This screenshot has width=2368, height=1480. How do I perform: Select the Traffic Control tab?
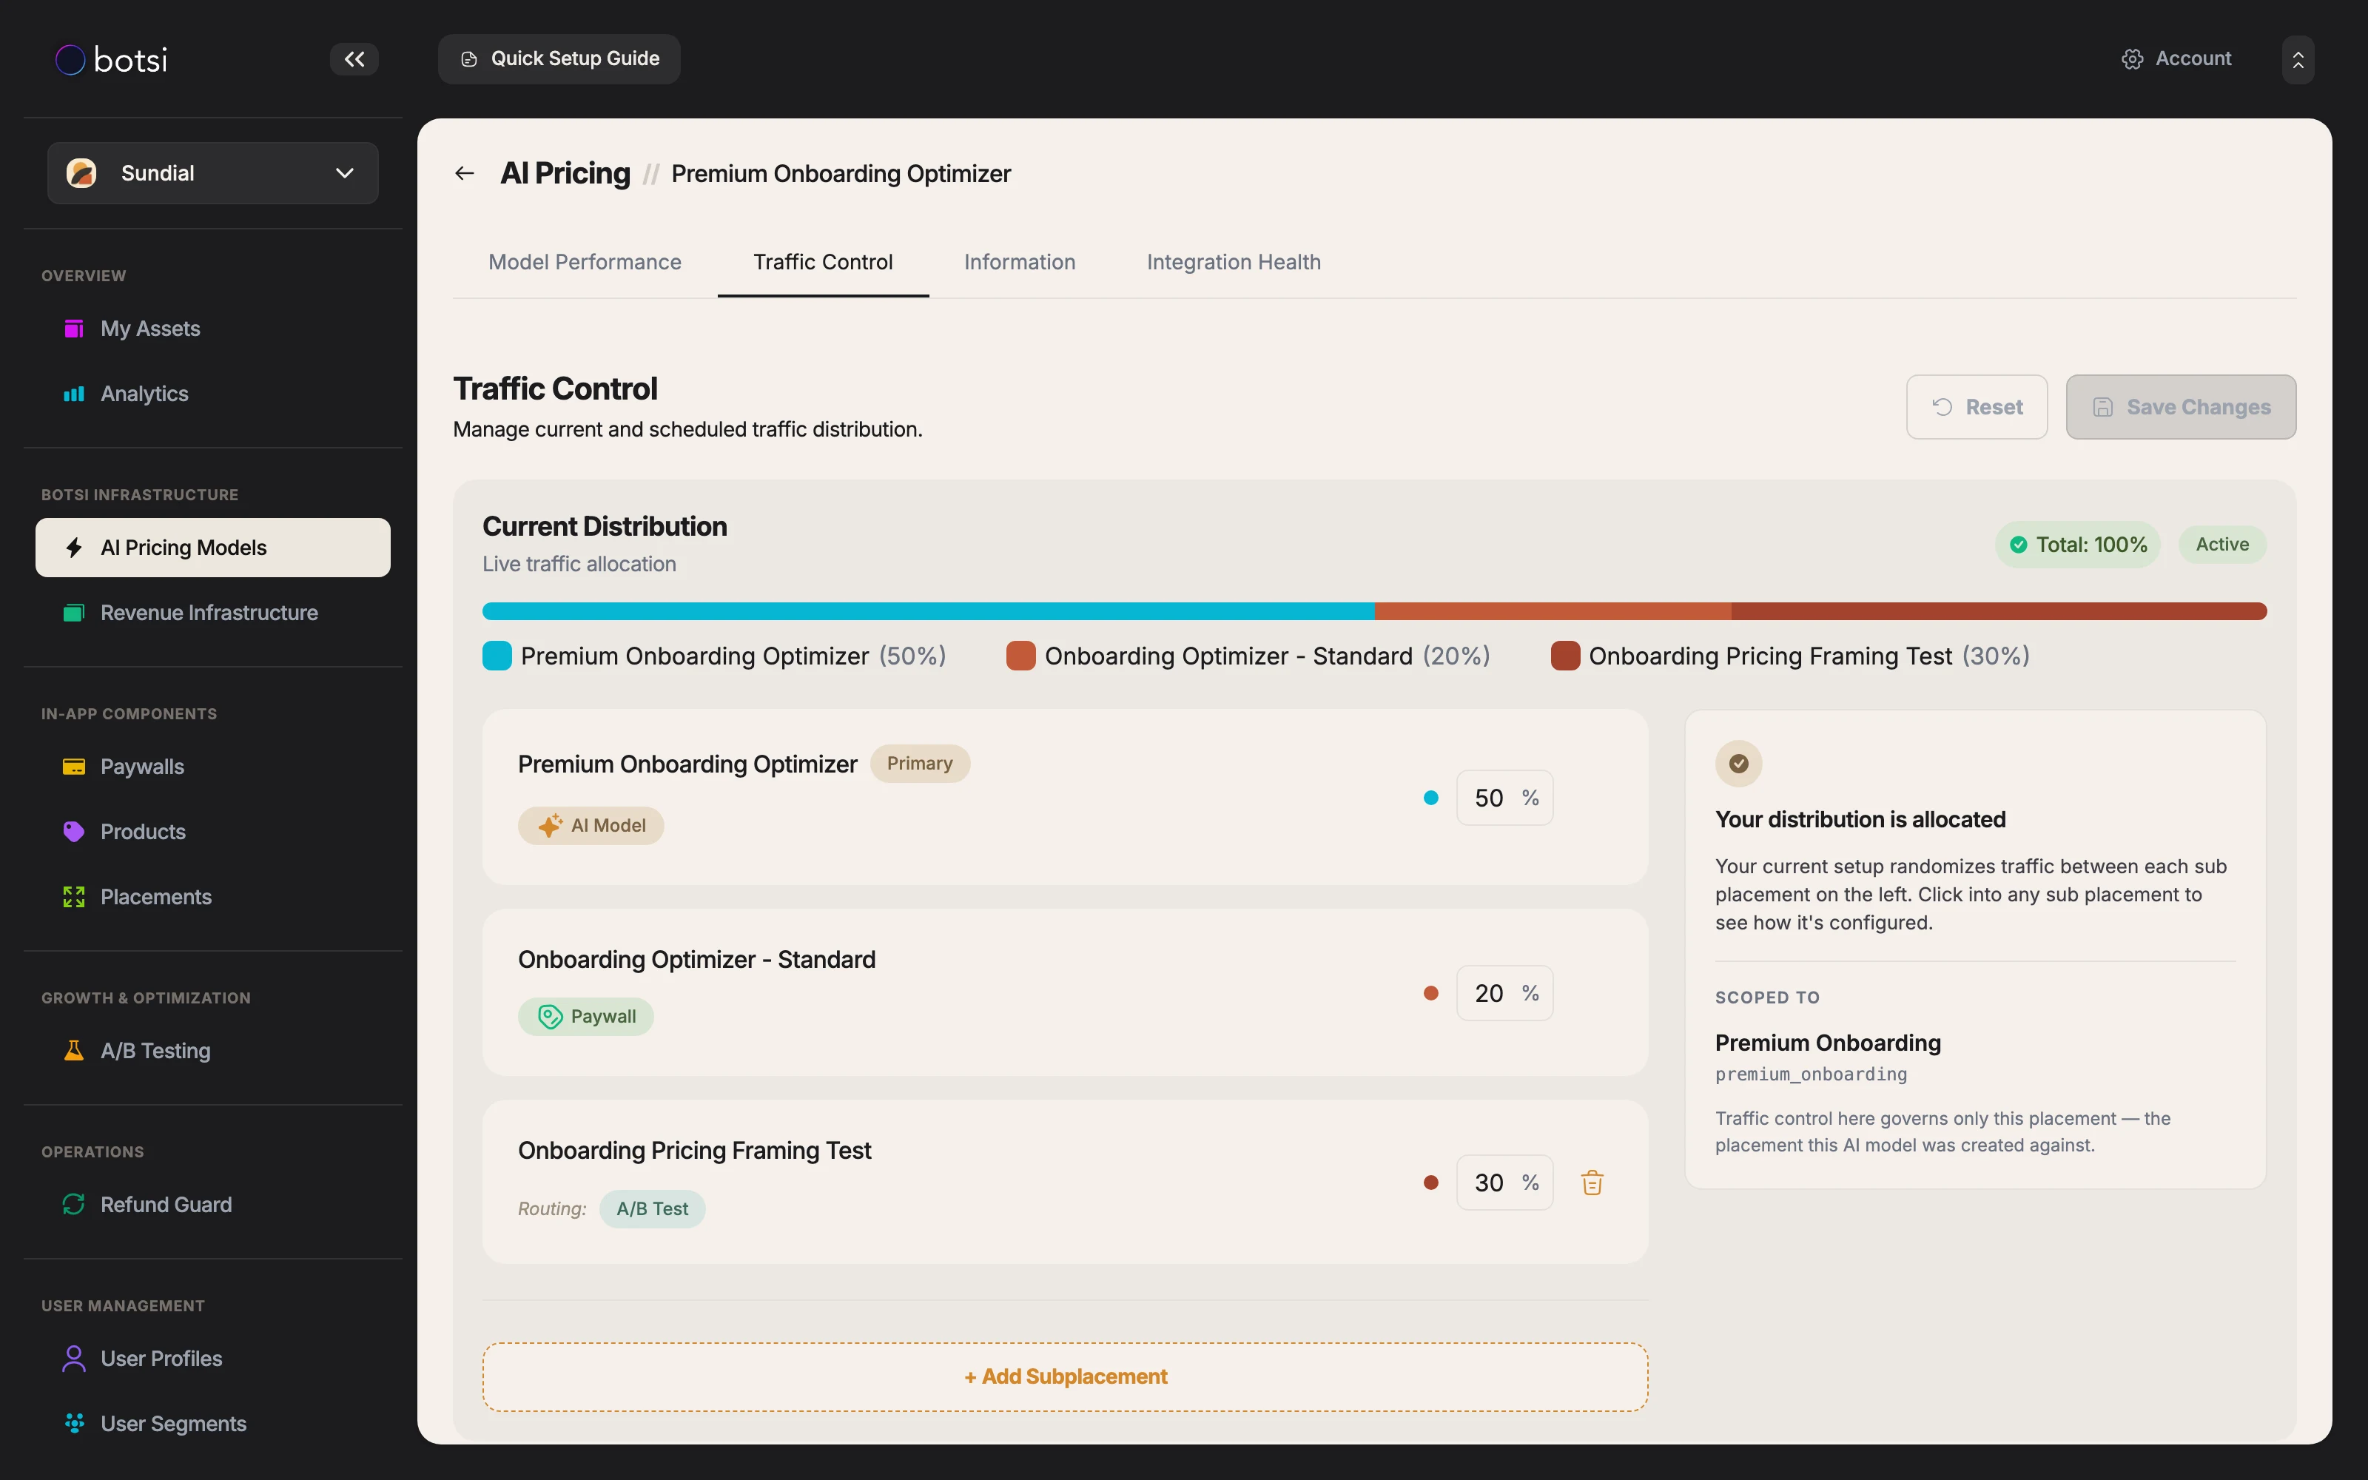point(823,262)
